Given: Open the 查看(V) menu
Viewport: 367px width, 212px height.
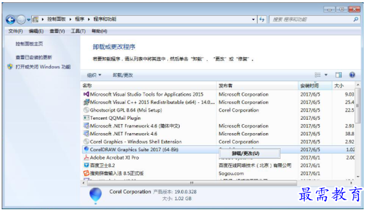Looking at the screenshot, I should pyautogui.click(x=57, y=31).
